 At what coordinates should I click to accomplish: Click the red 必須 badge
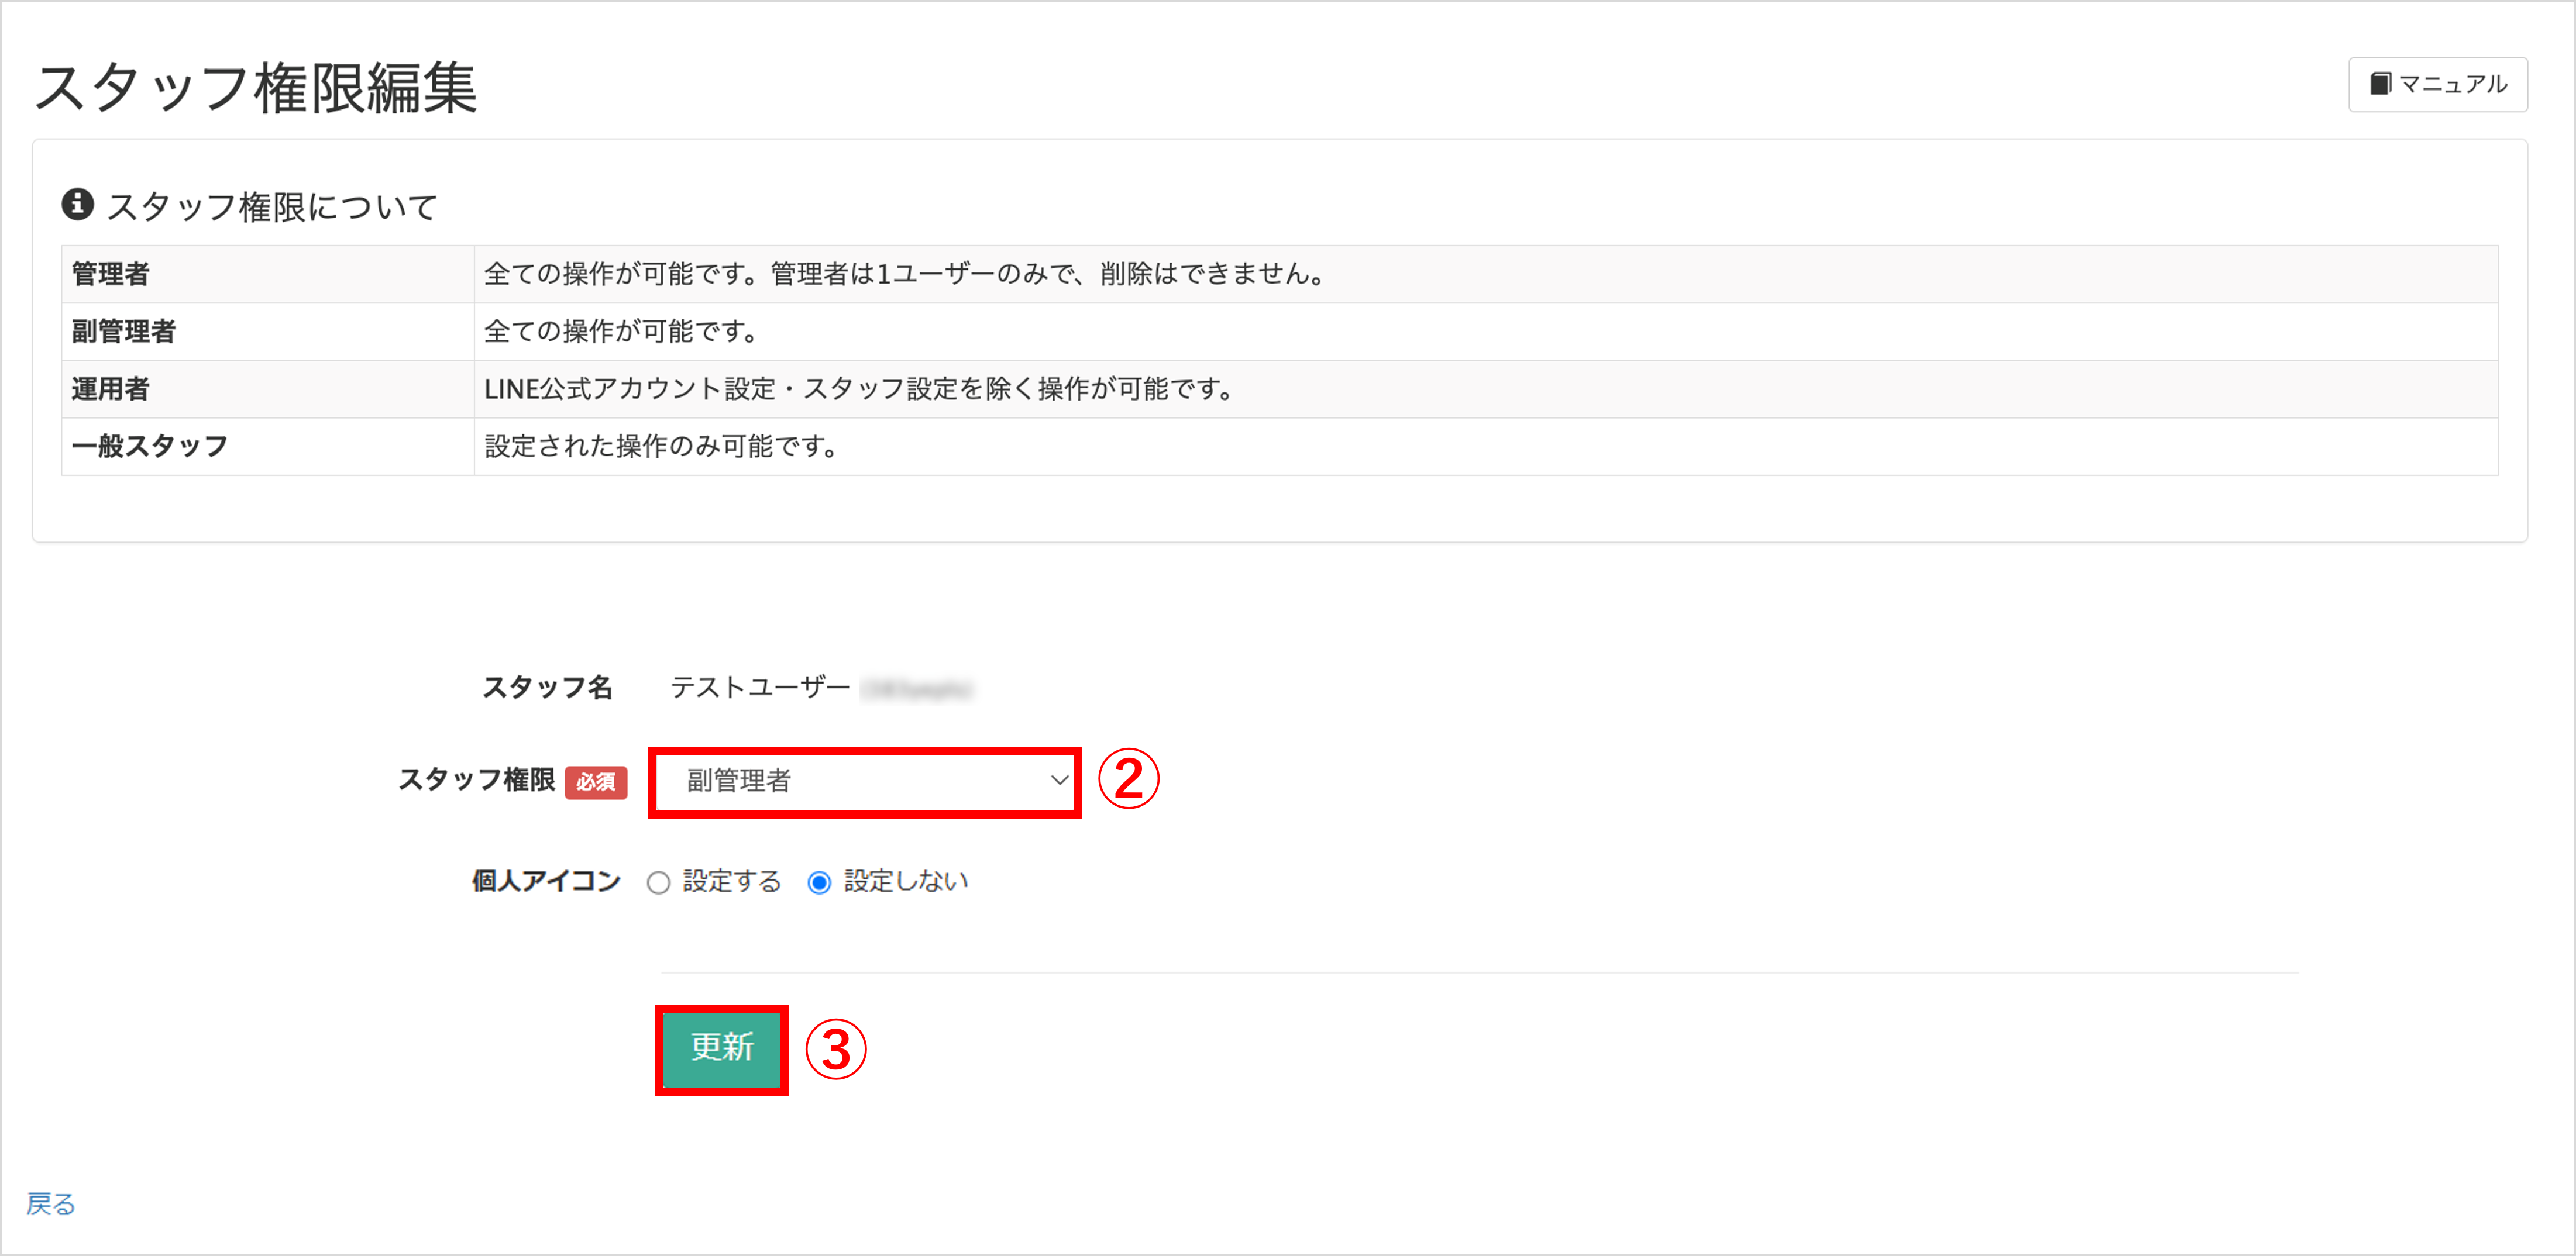[596, 781]
